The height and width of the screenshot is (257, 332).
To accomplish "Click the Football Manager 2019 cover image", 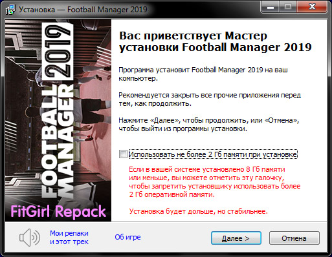I will click(58, 121).
